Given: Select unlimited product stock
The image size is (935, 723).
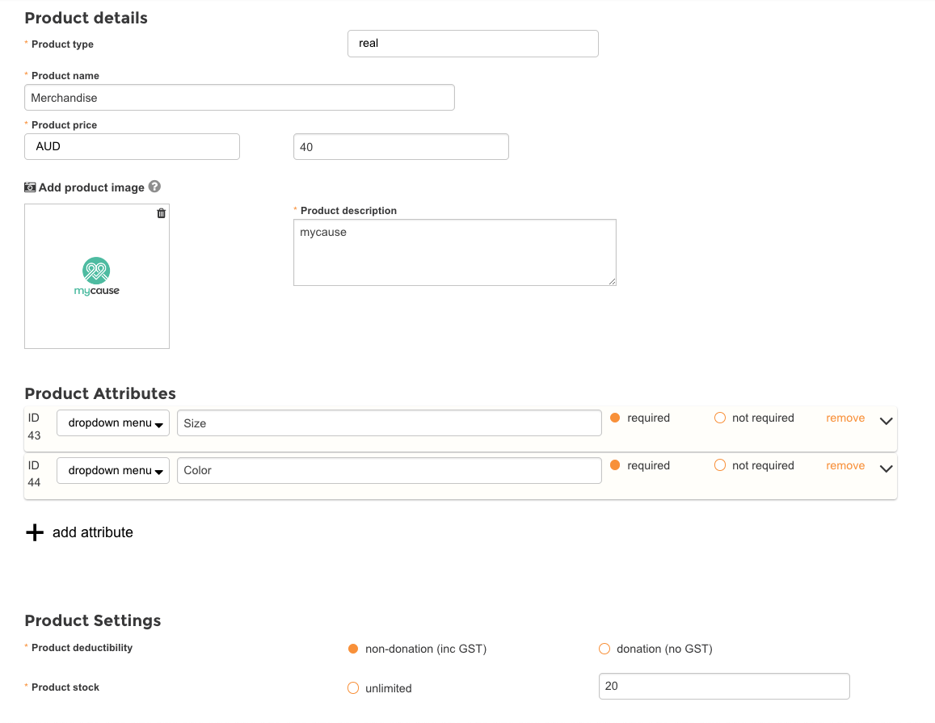Looking at the screenshot, I should click(353, 687).
